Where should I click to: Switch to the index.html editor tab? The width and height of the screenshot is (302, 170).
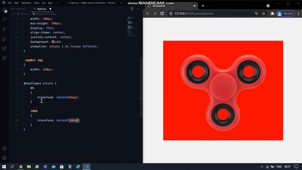click(20, 9)
